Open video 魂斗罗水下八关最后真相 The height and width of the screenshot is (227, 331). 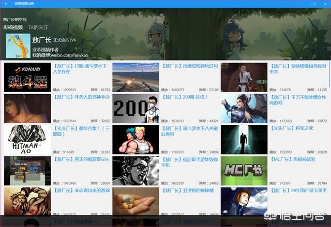click(x=190, y=131)
